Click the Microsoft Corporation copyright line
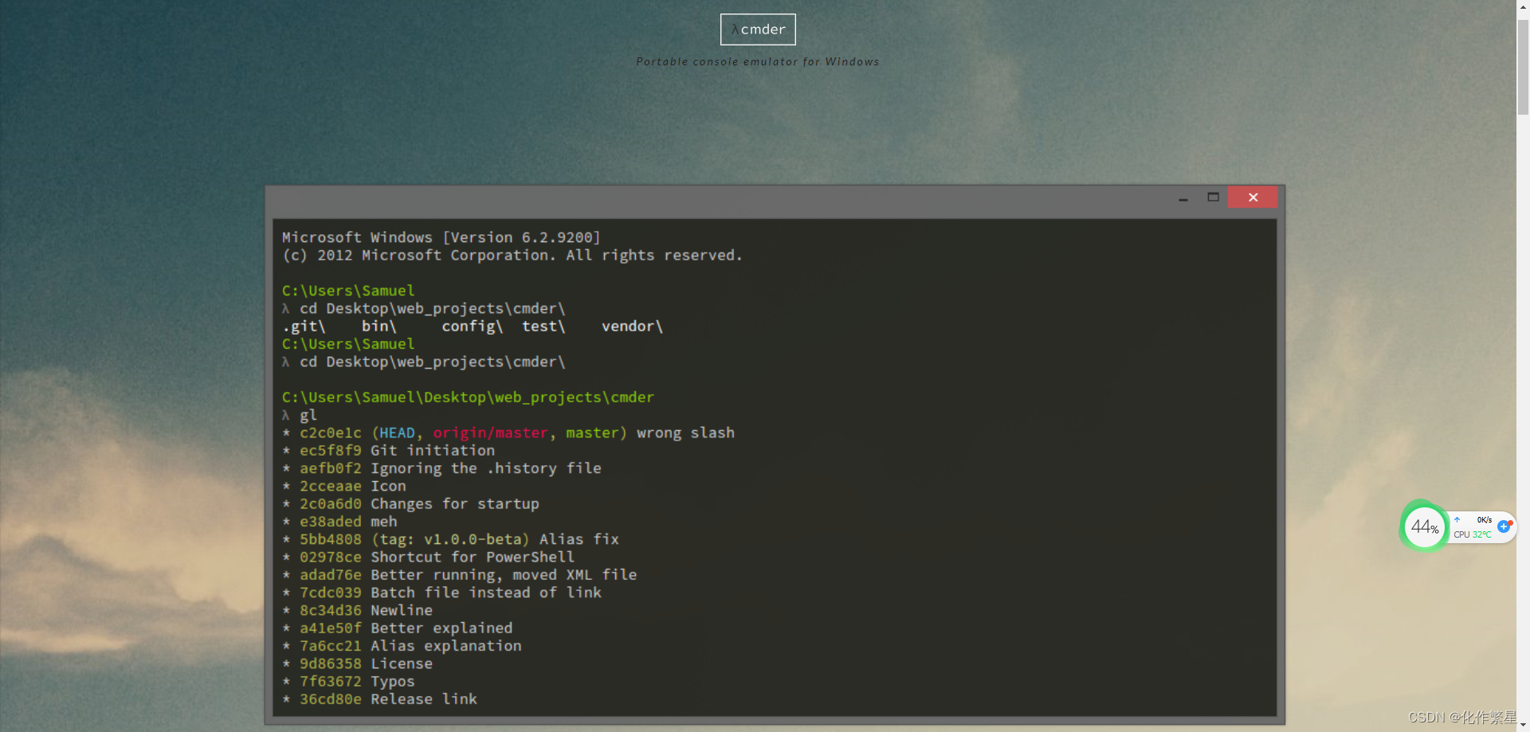Viewport: 1530px width, 732px height. coord(512,256)
